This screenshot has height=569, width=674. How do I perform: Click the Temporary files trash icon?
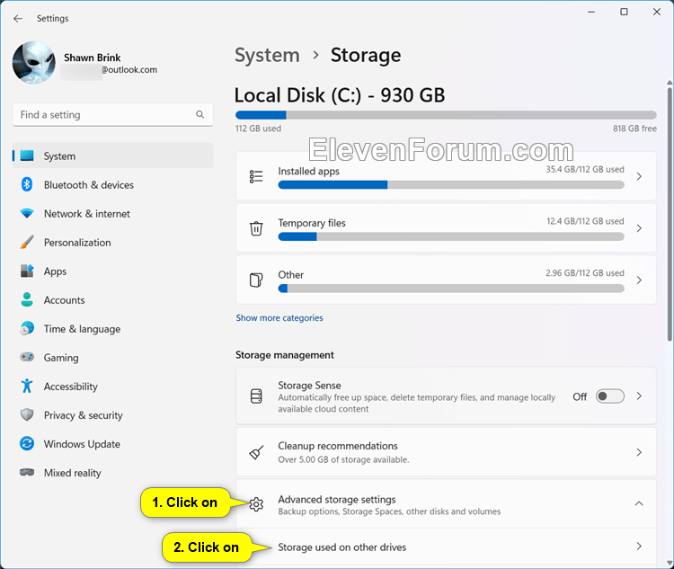tap(256, 228)
